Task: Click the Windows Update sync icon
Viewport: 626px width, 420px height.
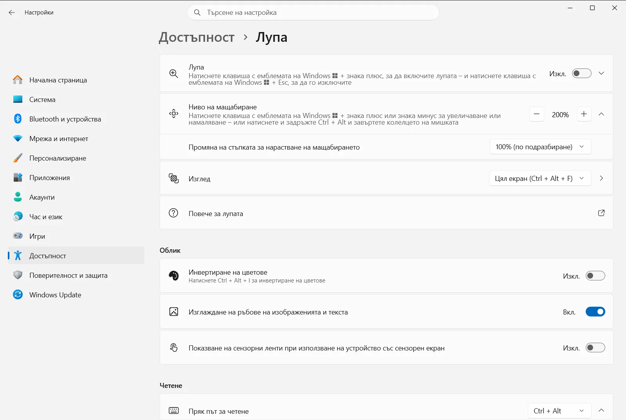Action: click(x=18, y=295)
